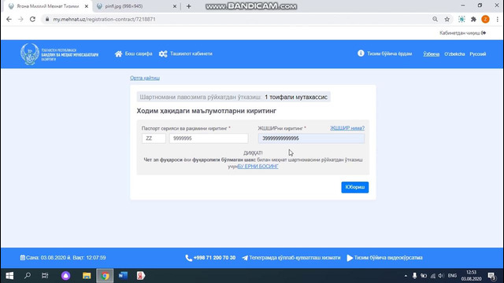The height and width of the screenshot is (283, 504).
Task: Open the notification center icon
Action: pyautogui.click(x=491, y=276)
